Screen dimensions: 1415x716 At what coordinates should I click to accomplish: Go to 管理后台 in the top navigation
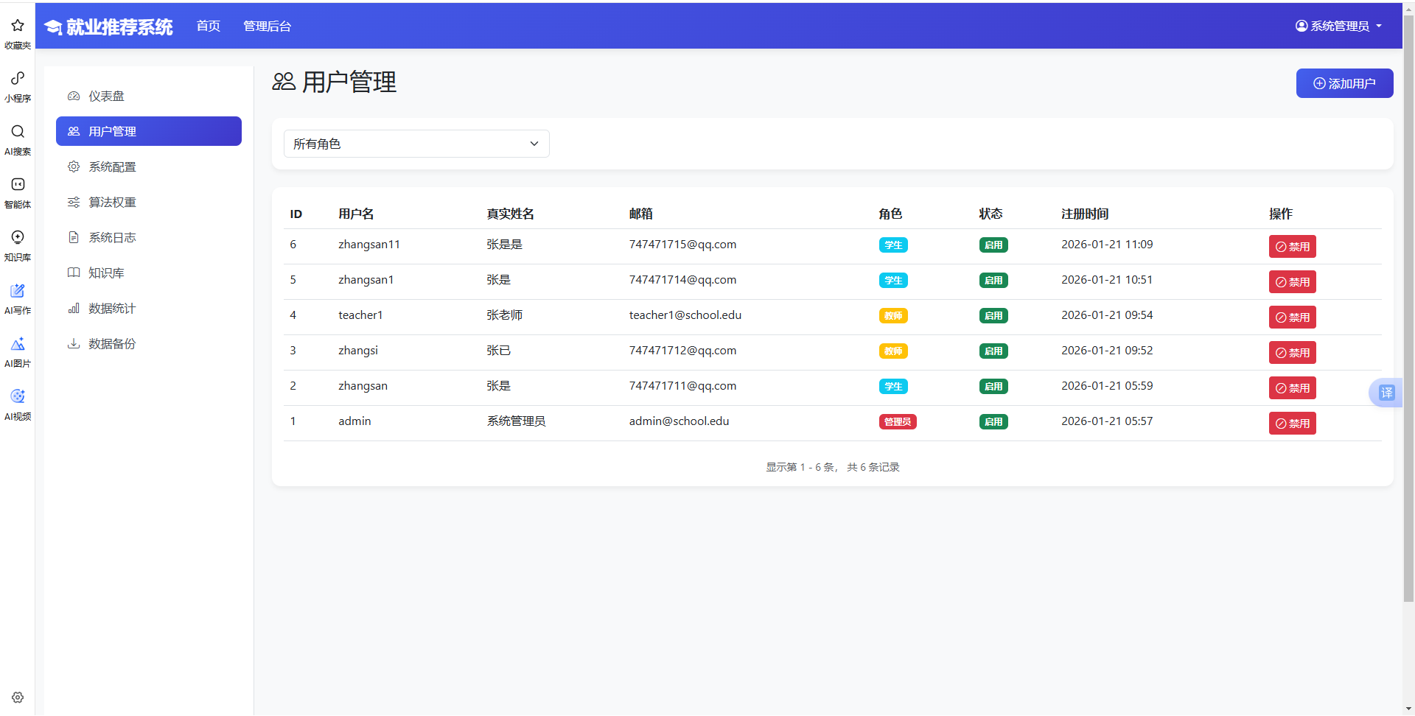coord(267,25)
